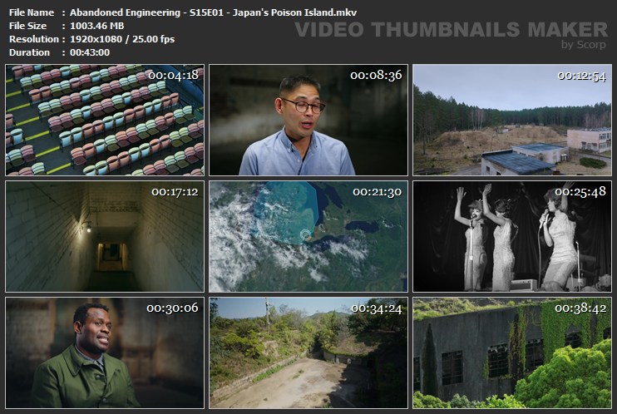
Task: Click the 'File Size' label
Action: pos(27,26)
